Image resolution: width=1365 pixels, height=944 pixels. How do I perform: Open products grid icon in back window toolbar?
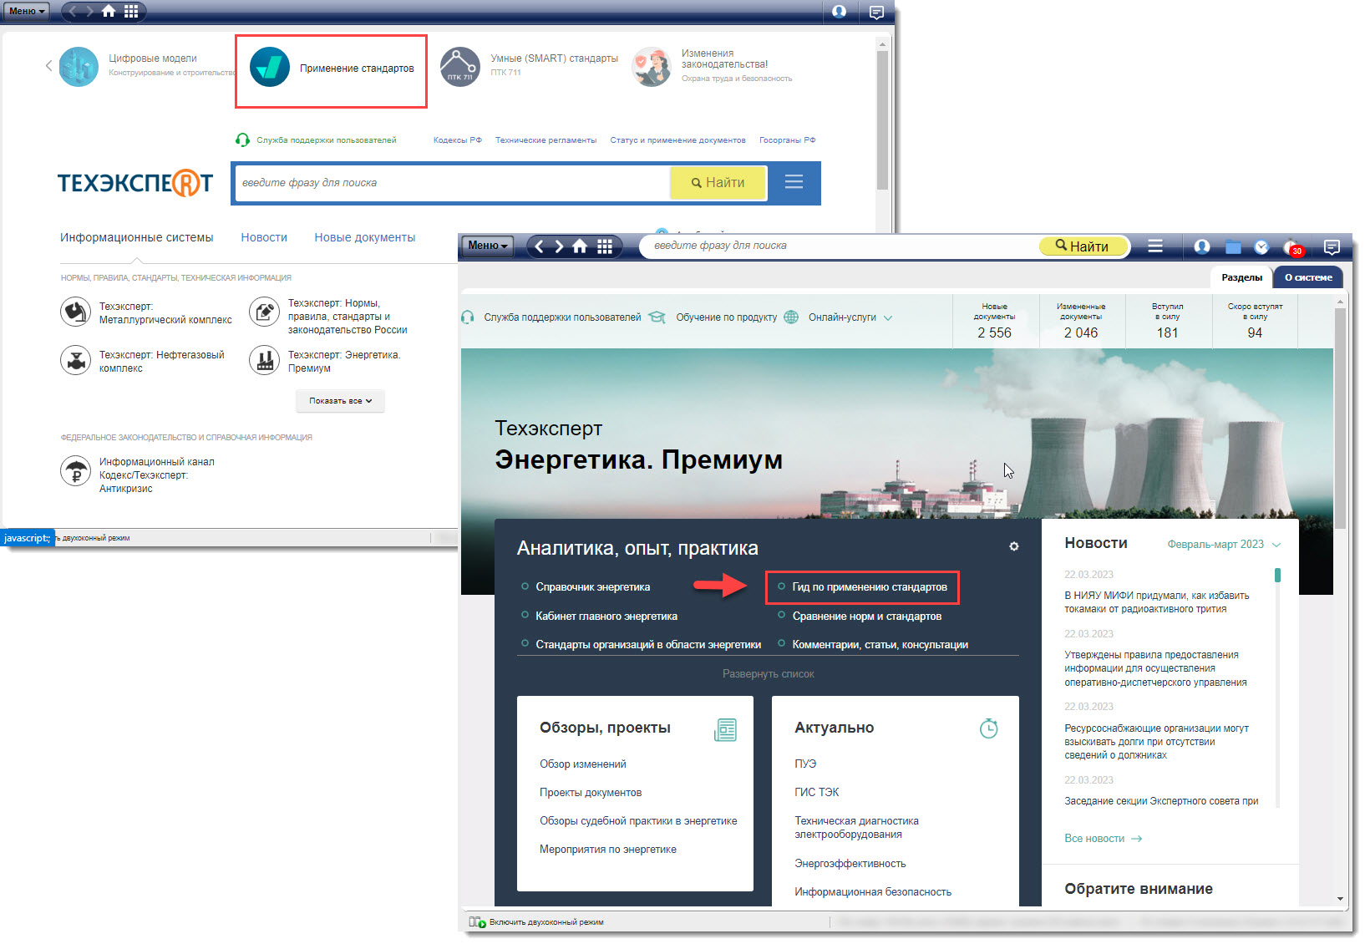[x=131, y=11]
